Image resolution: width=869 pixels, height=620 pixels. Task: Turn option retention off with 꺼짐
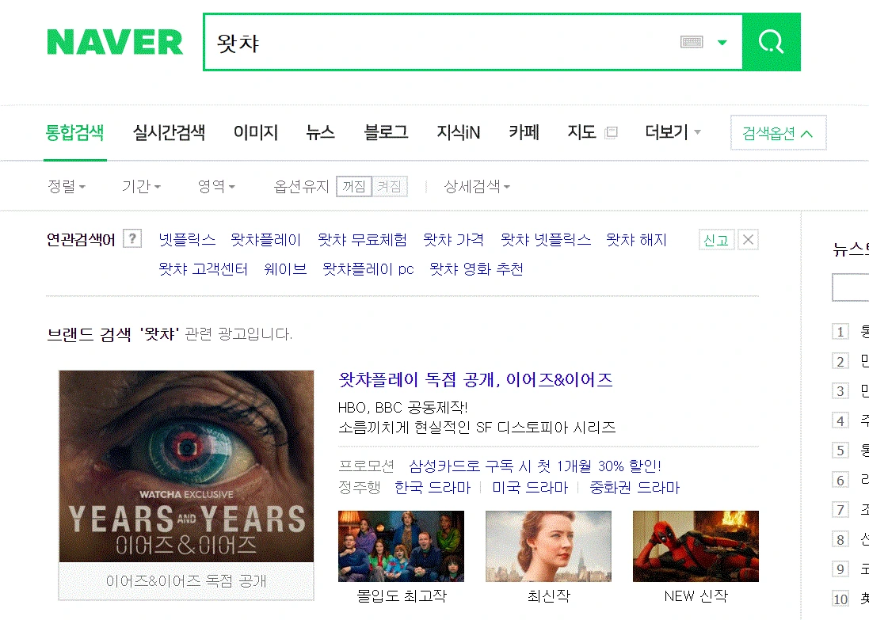coord(353,186)
